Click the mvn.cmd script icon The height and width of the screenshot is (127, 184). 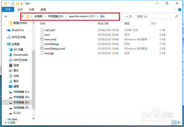pos(42,39)
